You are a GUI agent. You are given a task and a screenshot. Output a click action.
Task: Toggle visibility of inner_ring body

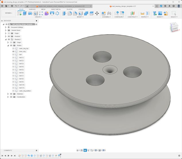[13, 51]
